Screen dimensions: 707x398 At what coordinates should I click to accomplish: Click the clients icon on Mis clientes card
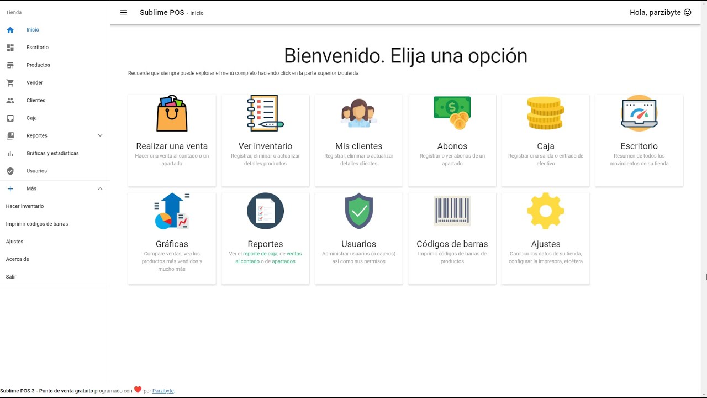[x=358, y=113]
